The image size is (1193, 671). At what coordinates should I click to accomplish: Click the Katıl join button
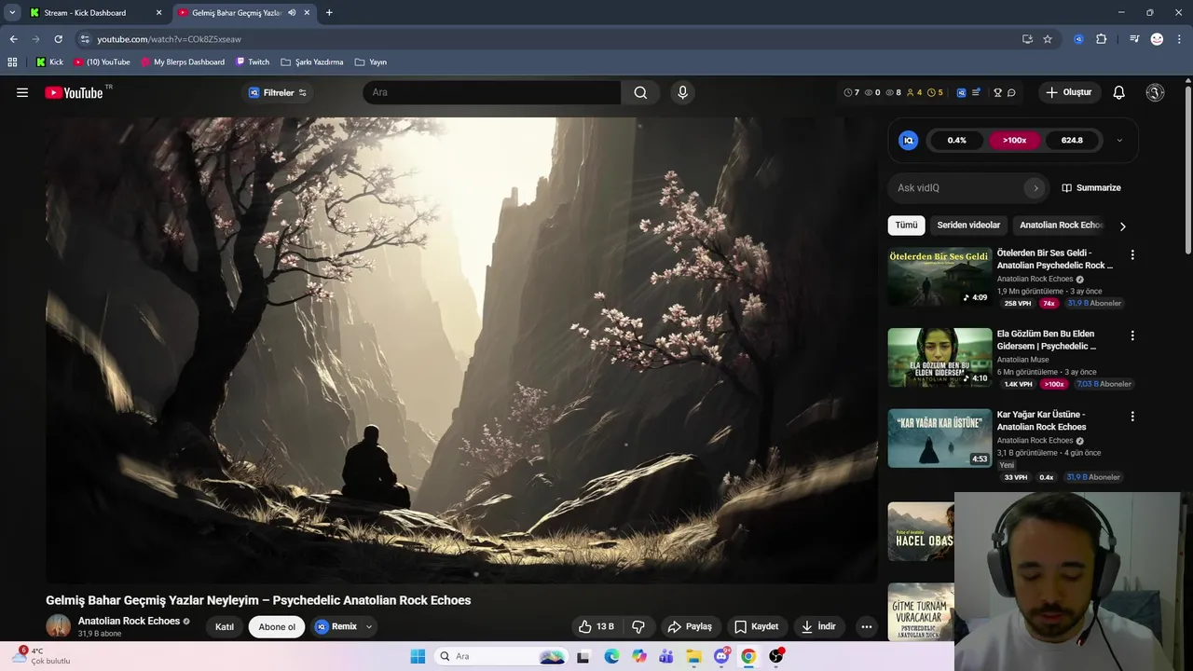(225, 626)
